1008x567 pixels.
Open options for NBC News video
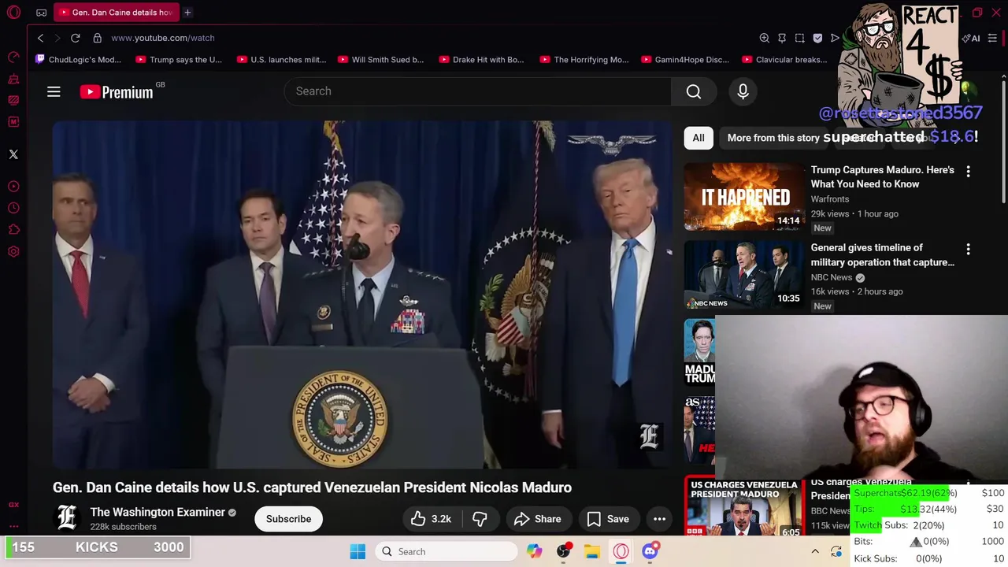click(968, 249)
